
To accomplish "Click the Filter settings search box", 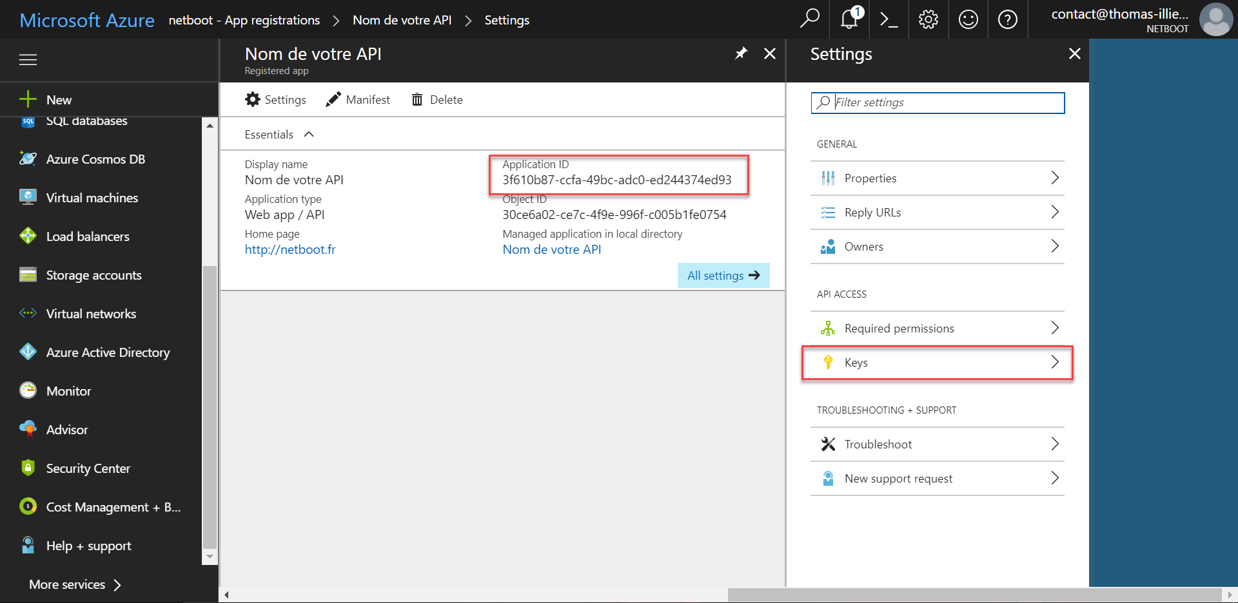I will pyautogui.click(x=938, y=102).
